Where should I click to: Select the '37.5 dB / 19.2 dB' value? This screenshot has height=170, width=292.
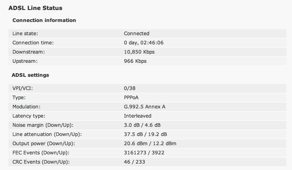coord(146,134)
